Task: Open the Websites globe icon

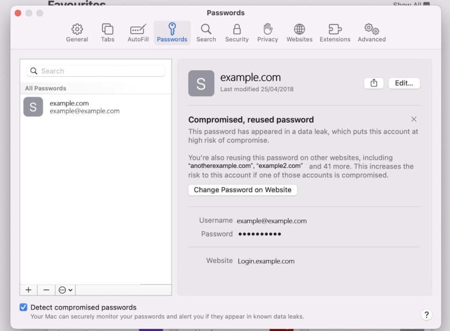Action: (299, 29)
